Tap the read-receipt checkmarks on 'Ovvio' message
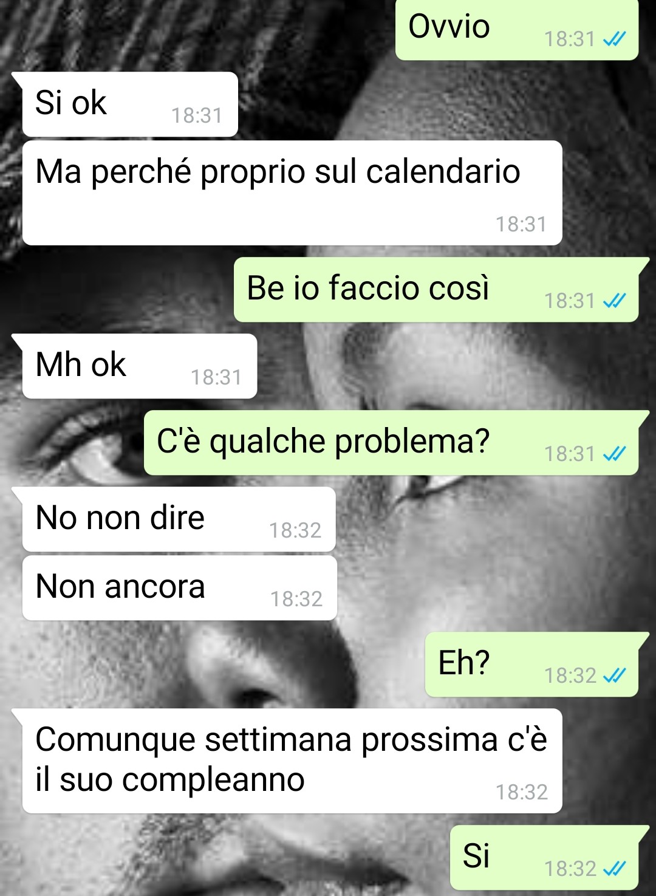The height and width of the screenshot is (896, 656). coord(614,39)
